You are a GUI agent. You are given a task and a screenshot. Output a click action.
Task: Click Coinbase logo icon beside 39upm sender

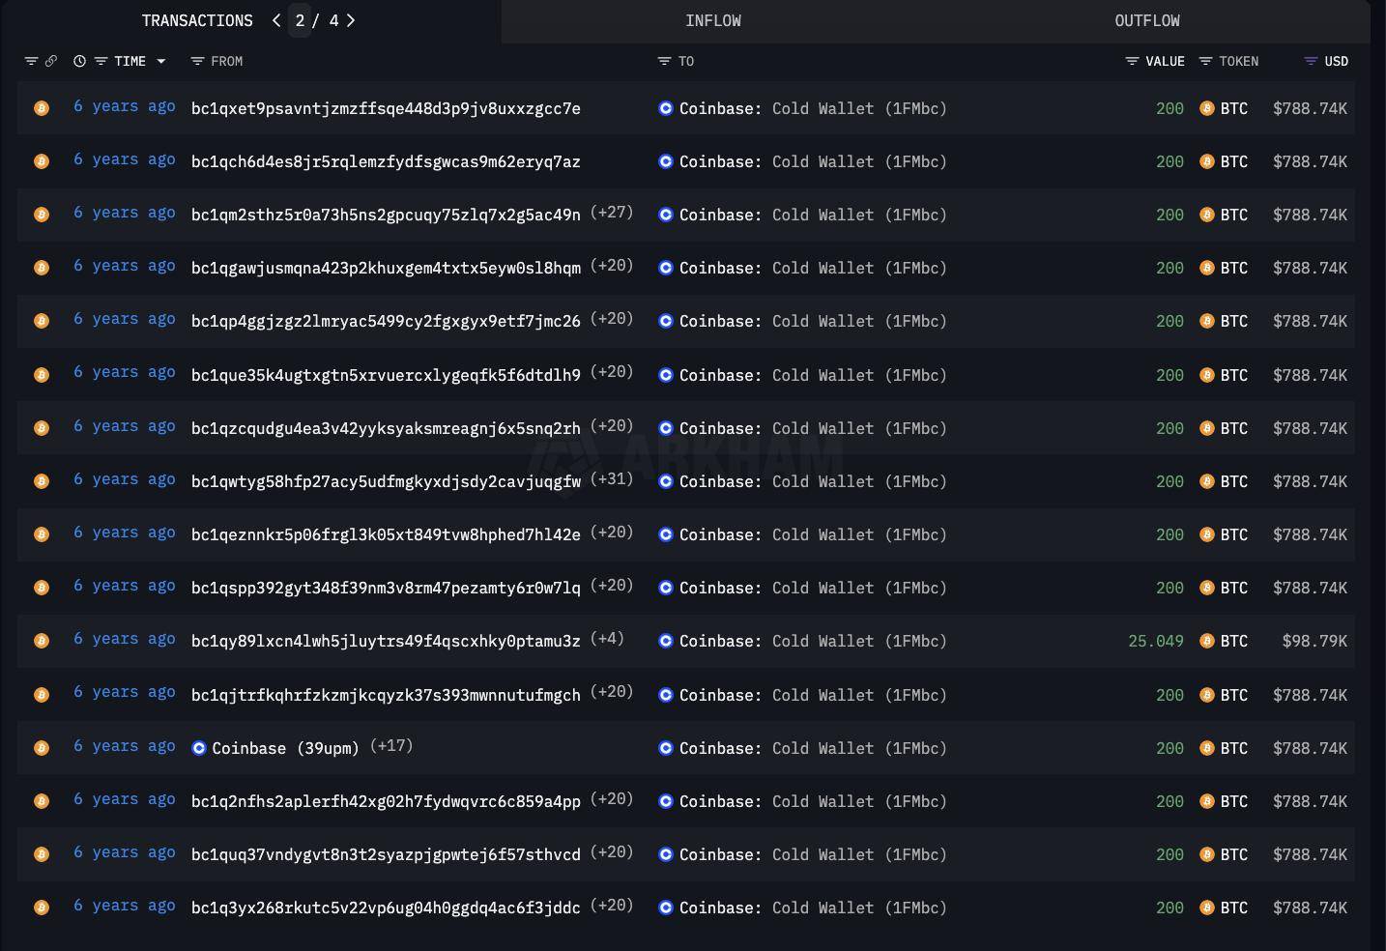pos(199,748)
